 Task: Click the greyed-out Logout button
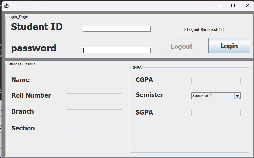pos(181,46)
